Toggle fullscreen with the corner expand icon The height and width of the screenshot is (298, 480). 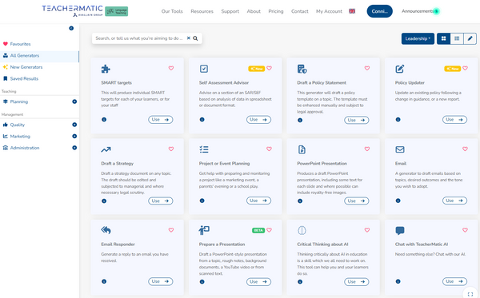(x=470, y=294)
